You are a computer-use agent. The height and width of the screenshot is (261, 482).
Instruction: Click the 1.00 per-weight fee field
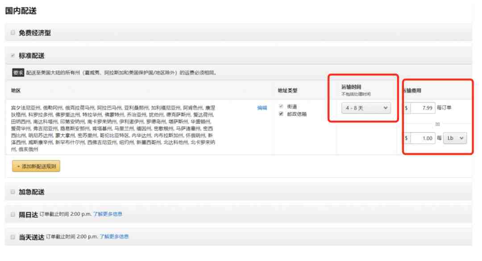(x=423, y=138)
